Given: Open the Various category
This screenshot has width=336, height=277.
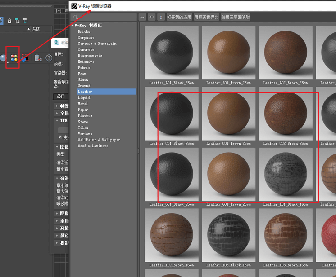Looking at the screenshot, I should [x=85, y=134].
